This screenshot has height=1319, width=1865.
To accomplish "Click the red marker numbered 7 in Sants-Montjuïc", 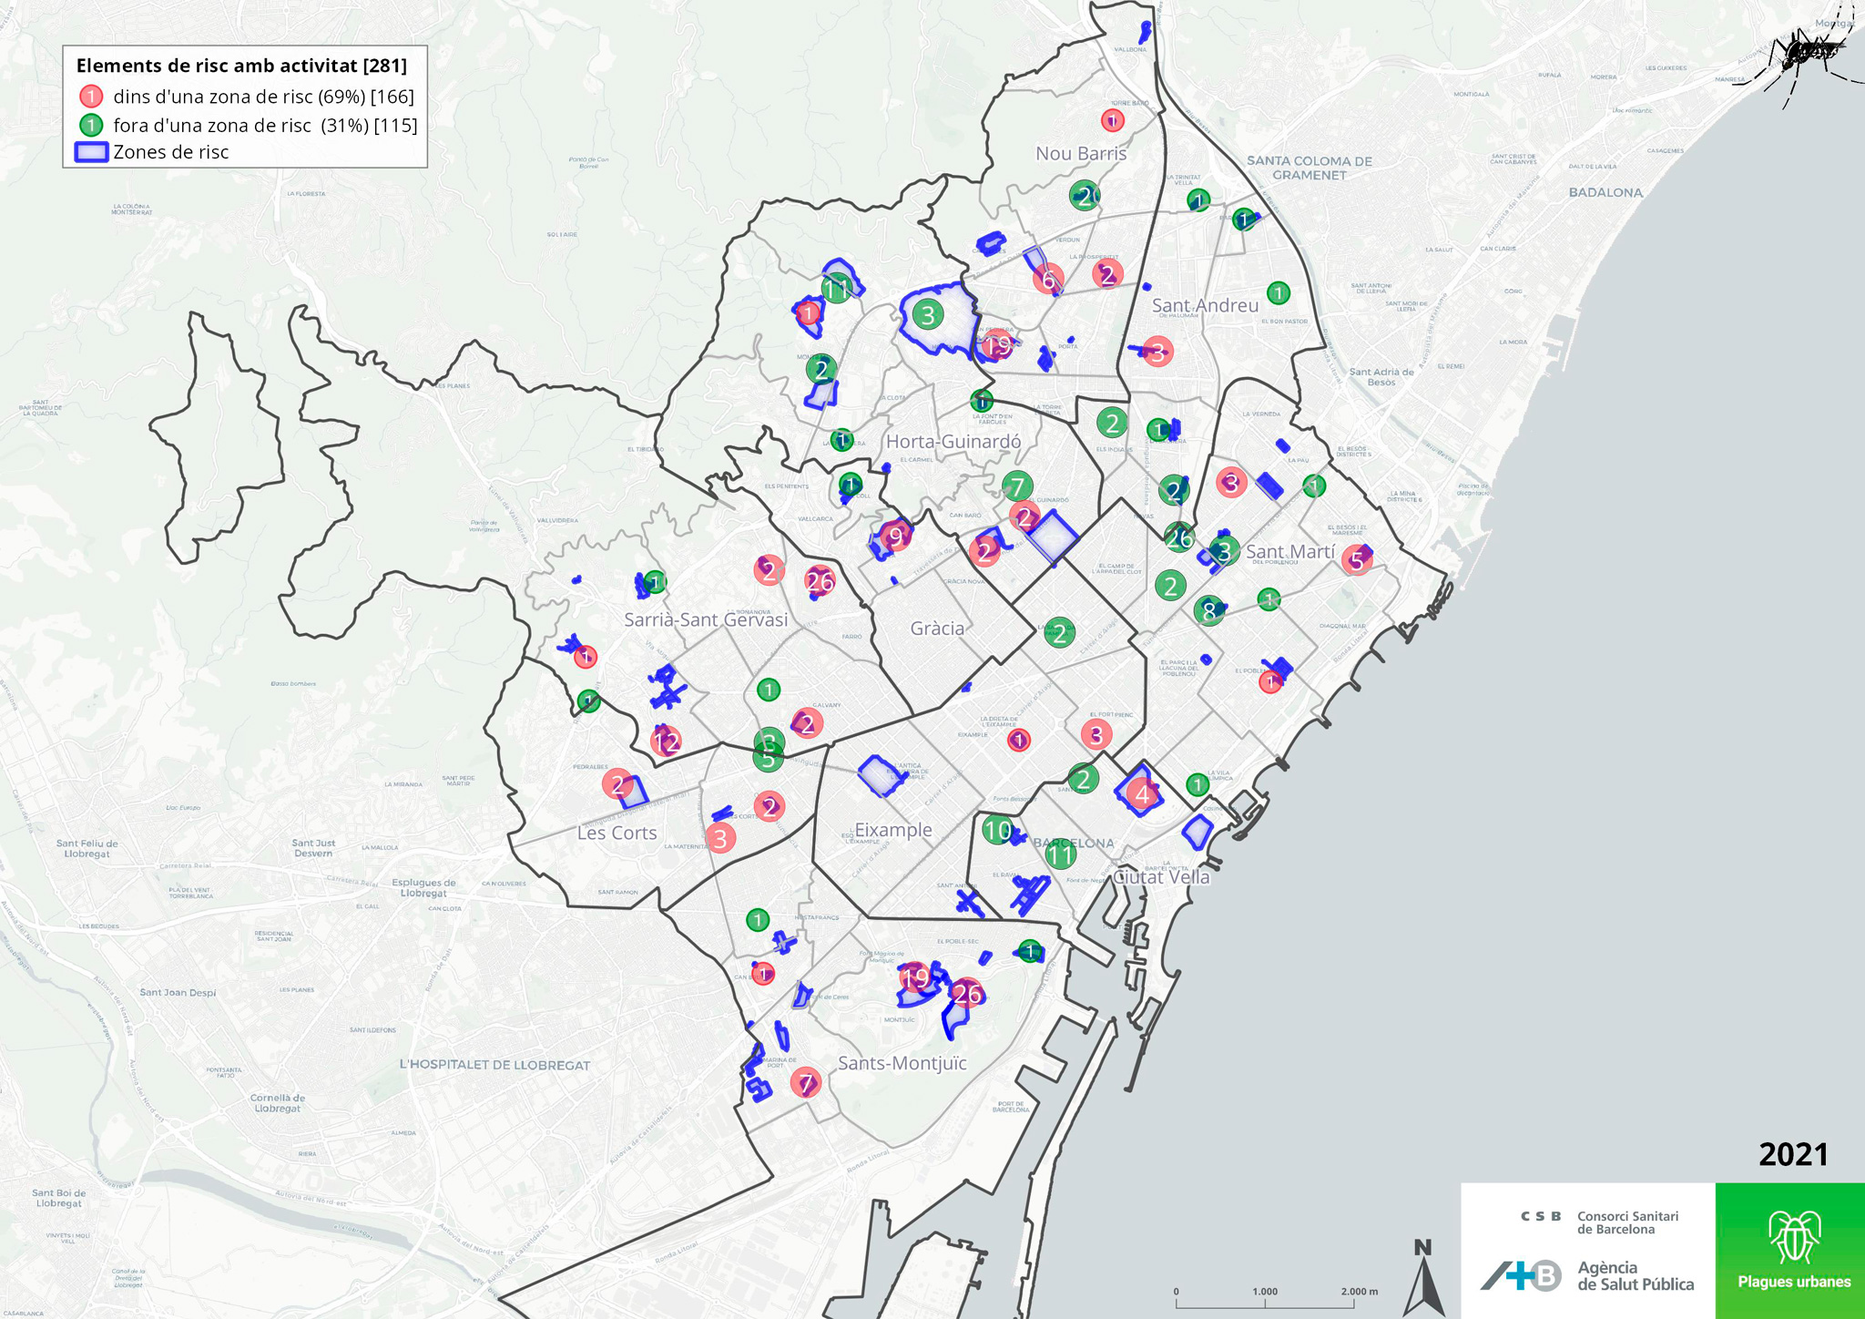I will (805, 1083).
